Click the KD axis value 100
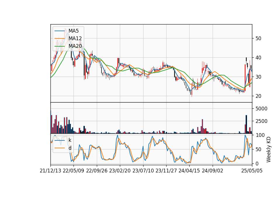280x201 pixels. (x=260, y=135)
